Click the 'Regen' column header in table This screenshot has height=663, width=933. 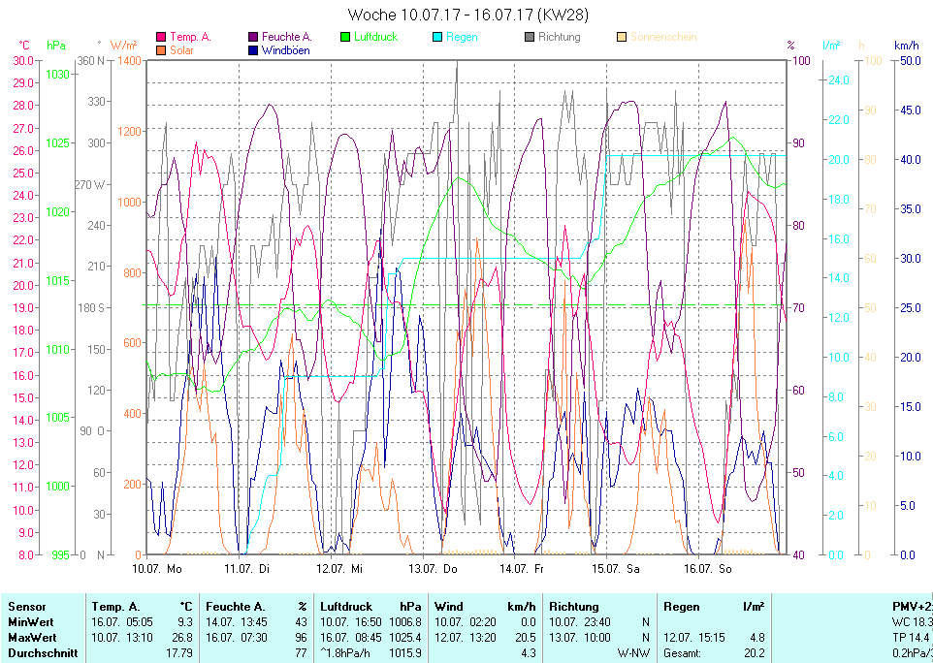681,607
